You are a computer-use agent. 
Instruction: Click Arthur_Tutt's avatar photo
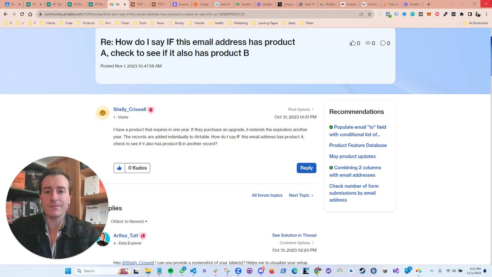coord(103,239)
